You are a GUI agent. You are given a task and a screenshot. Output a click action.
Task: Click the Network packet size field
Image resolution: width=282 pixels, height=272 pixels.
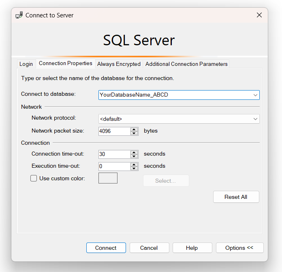point(114,131)
